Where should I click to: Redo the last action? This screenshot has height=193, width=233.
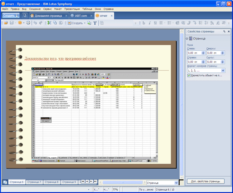(x=41, y=23)
